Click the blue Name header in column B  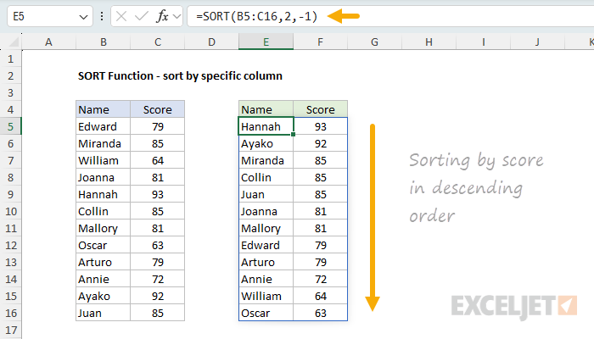(x=103, y=109)
